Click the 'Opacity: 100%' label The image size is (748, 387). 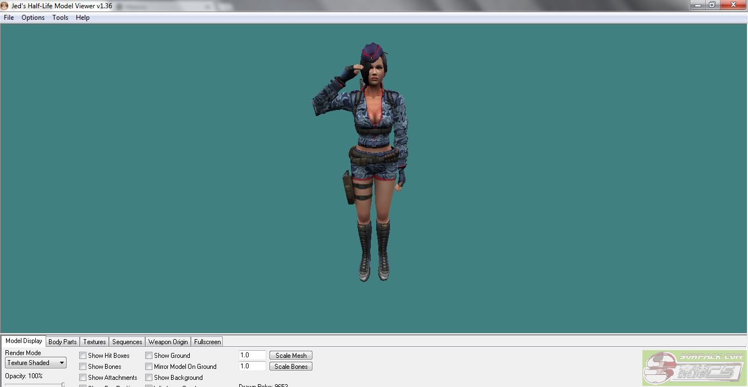point(24,376)
